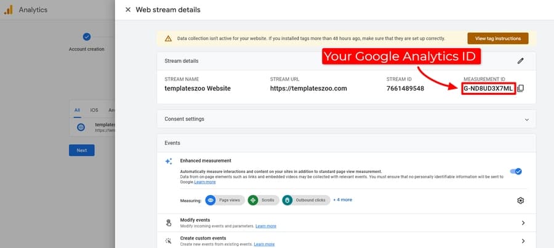Open Learn more link for custom events
The height and width of the screenshot is (248, 554).
[x=264, y=244]
